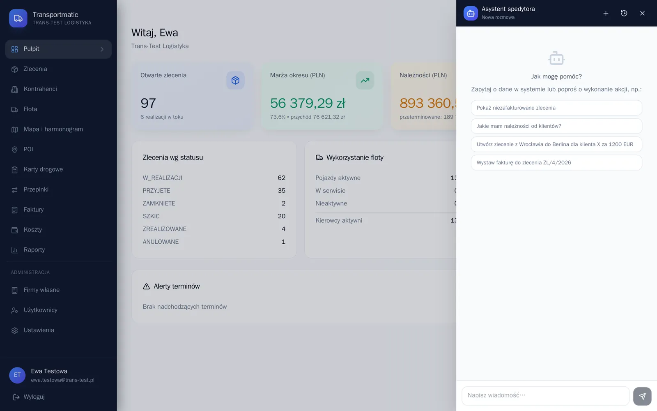
Task: Start a new conversation with plus icon
Action: pos(606,14)
